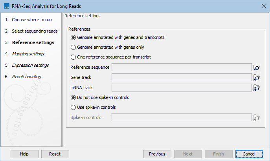270x161 pixels.
Task: Cancel the RNA-Seq Analysis dialog
Action: point(249,154)
